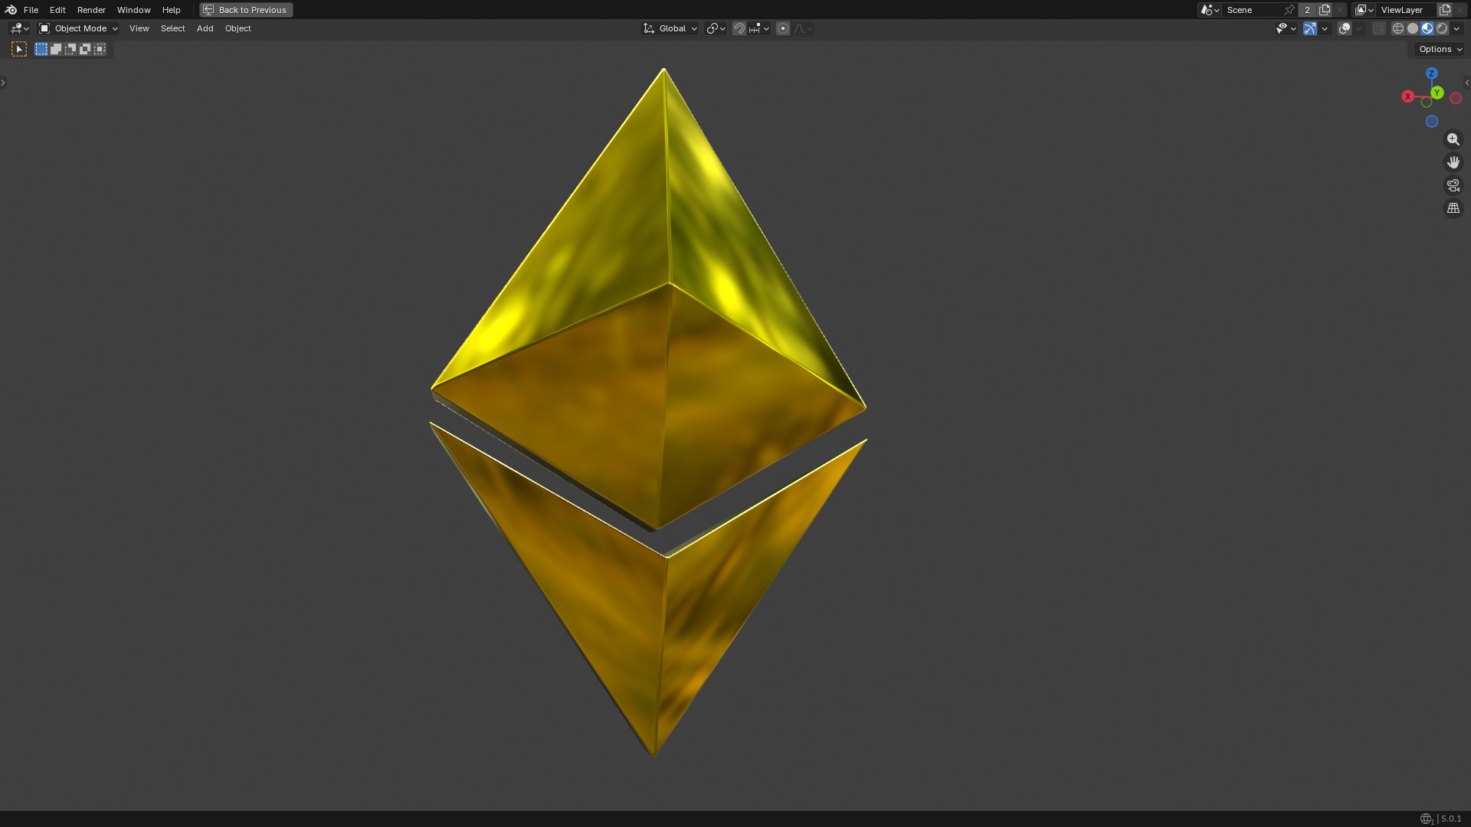Switch perspective/orthographic grid icon
Viewport: 1471px width, 827px height.
[x=1453, y=208]
